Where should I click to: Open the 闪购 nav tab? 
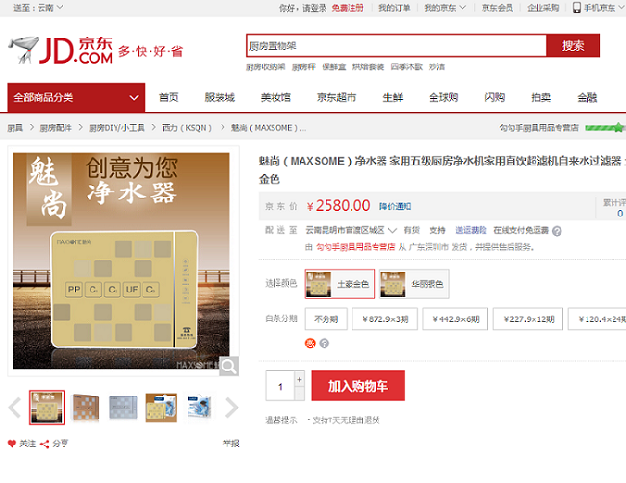[495, 97]
